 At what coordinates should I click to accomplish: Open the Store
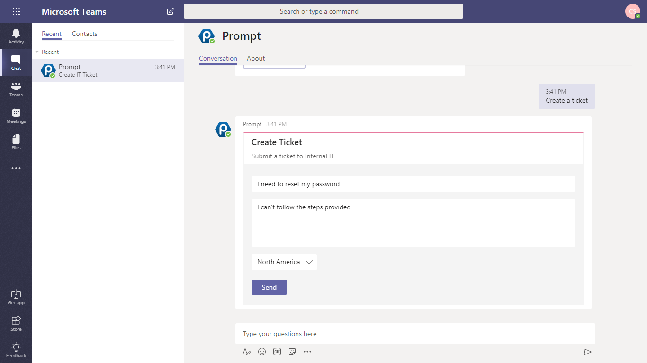click(x=16, y=323)
